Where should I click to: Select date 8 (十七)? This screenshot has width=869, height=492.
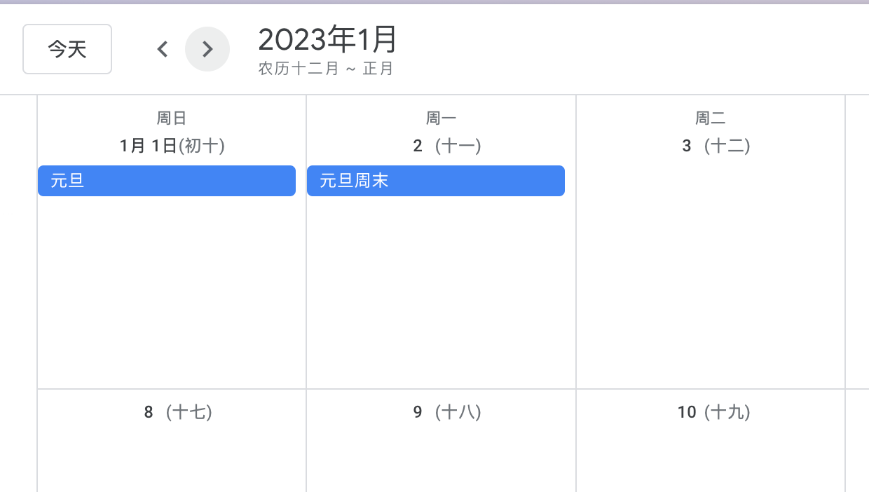coord(178,412)
